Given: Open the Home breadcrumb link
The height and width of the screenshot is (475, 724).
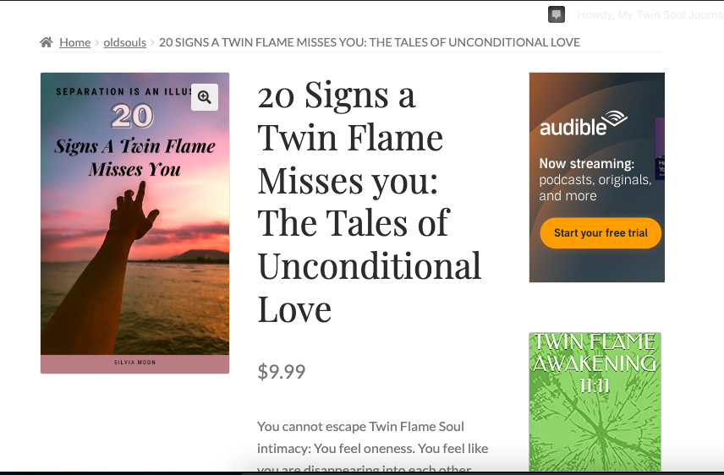Looking at the screenshot, I should coord(74,42).
